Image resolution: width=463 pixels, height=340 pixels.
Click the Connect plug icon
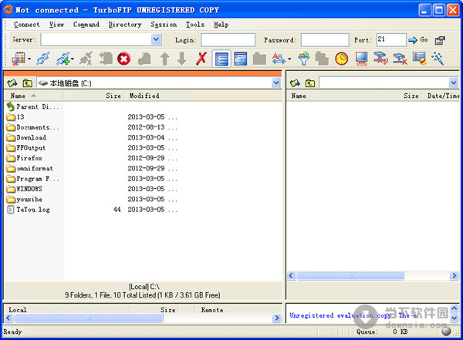pos(43,59)
